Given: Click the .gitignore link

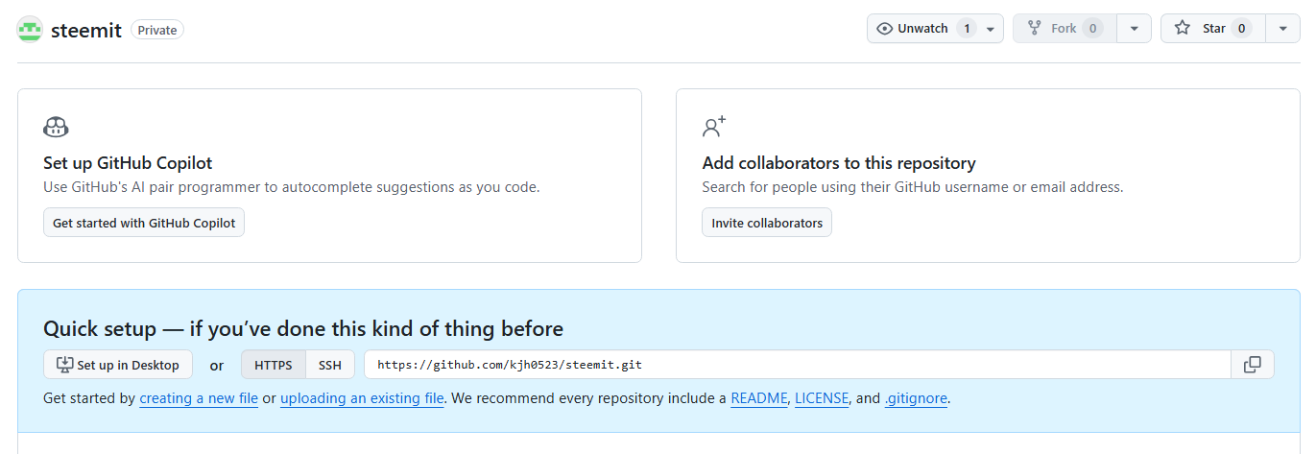Looking at the screenshot, I should (x=916, y=398).
